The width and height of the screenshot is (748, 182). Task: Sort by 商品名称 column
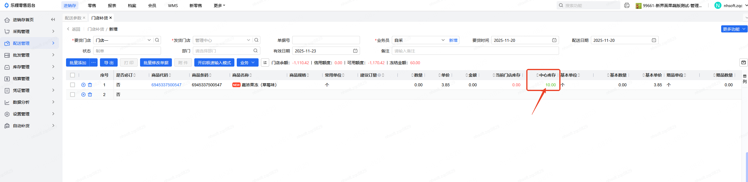coord(251,75)
